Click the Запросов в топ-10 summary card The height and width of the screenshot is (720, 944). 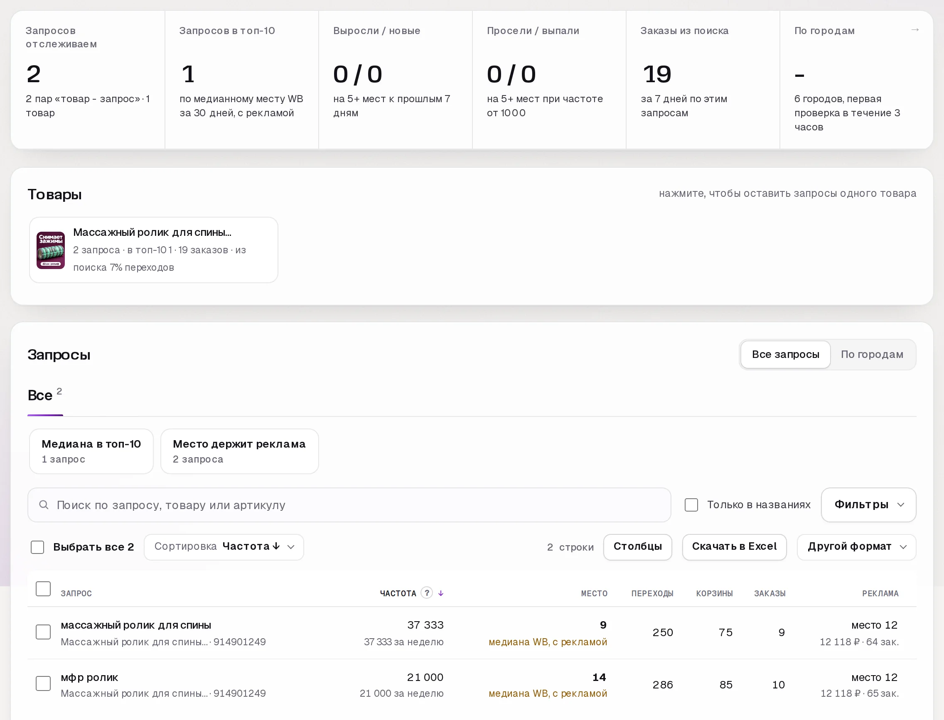point(241,80)
